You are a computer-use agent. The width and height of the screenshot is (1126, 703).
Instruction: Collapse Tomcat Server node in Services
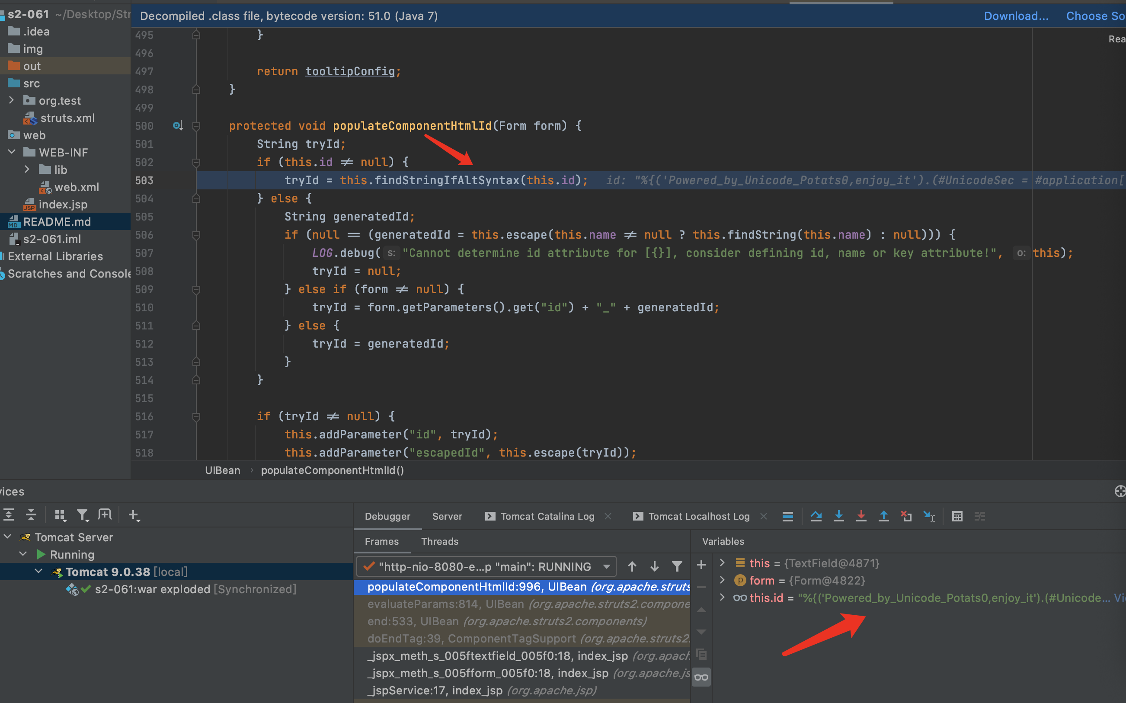(x=7, y=537)
